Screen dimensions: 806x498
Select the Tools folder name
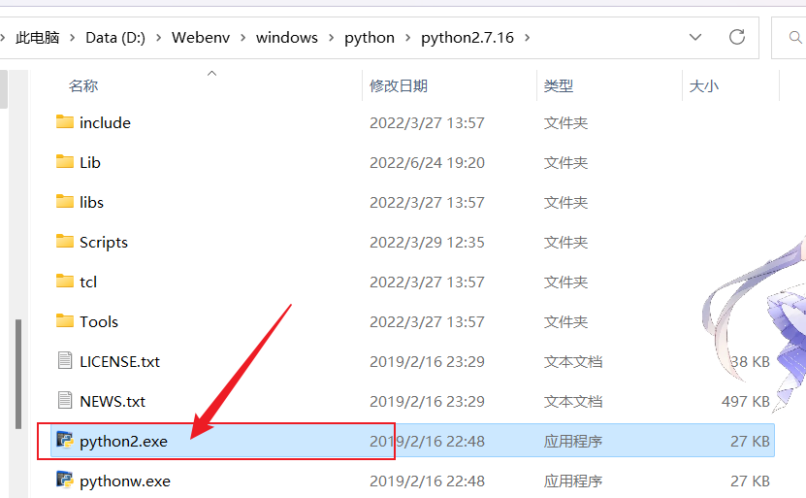[x=99, y=322]
